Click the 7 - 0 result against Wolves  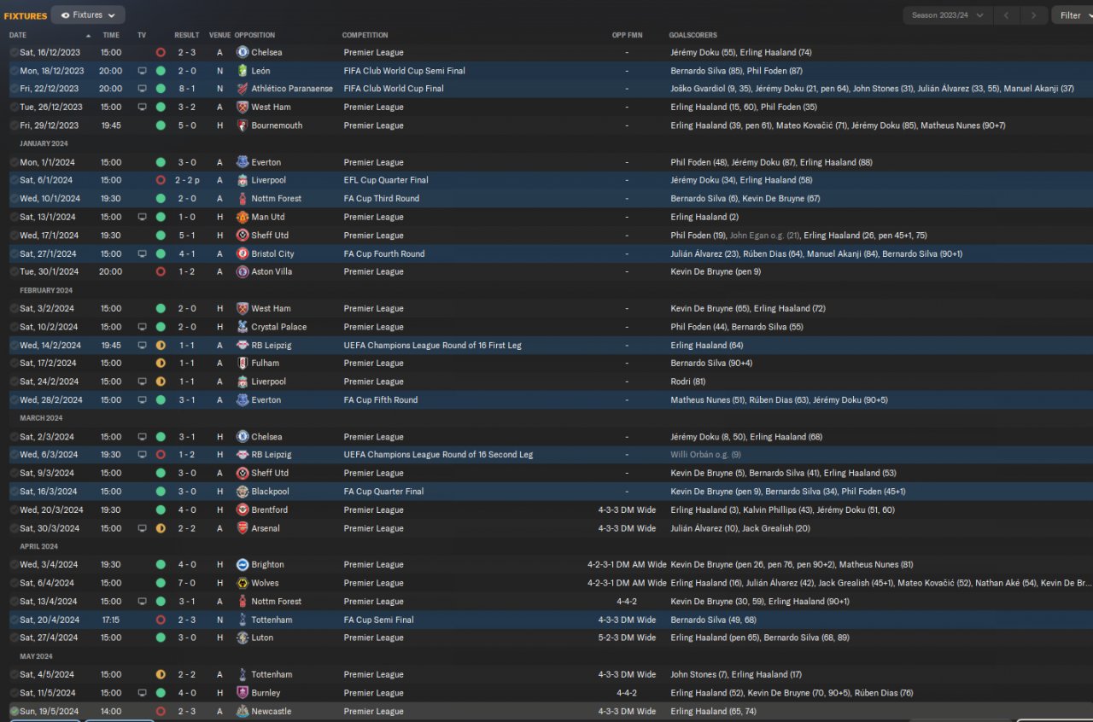187,583
